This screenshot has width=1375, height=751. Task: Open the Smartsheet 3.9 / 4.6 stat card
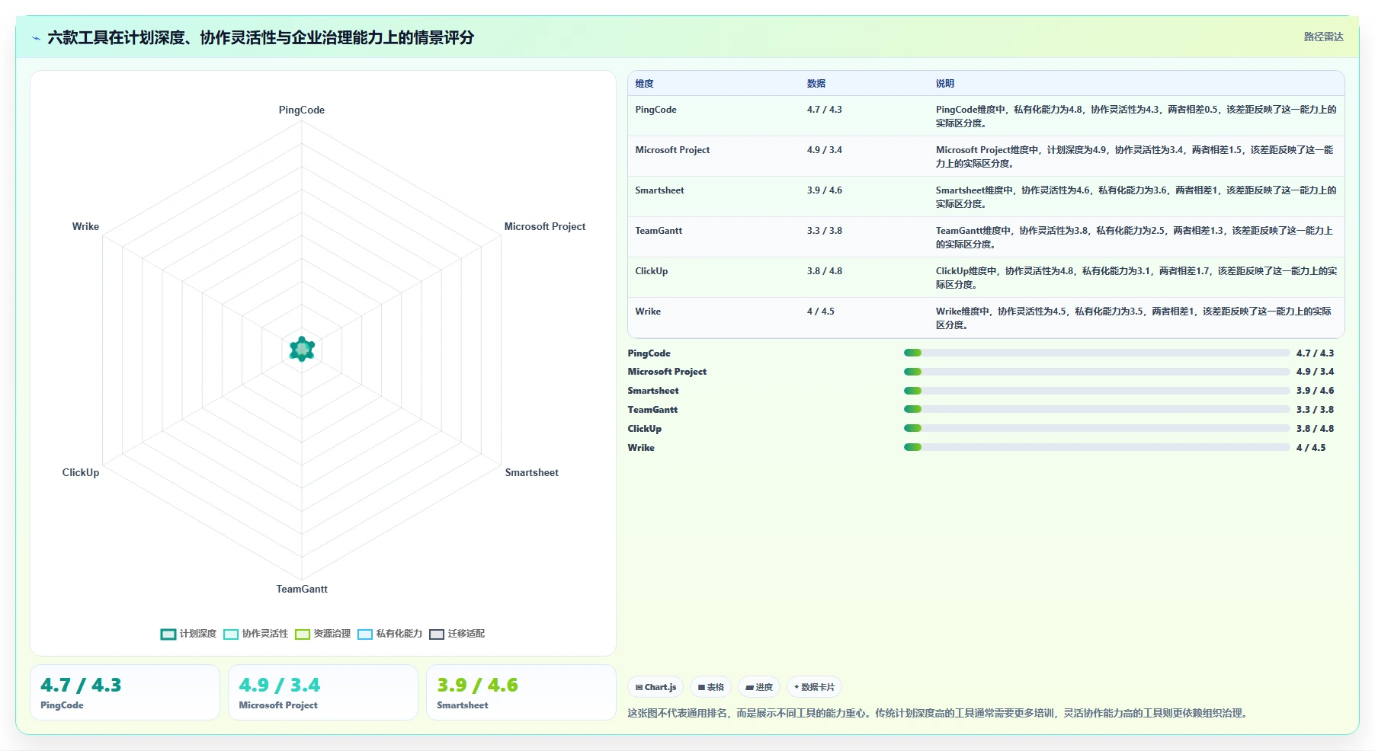point(521,692)
